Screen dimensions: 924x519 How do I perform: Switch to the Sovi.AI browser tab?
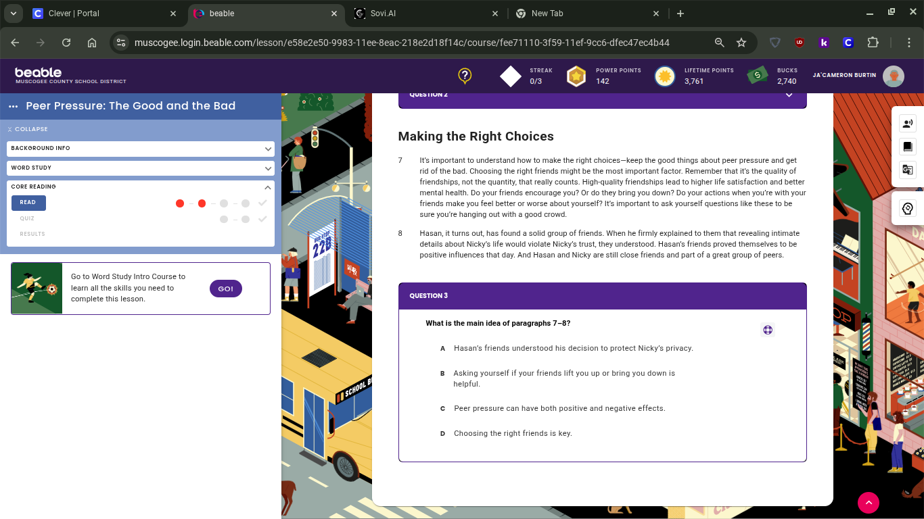426,14
